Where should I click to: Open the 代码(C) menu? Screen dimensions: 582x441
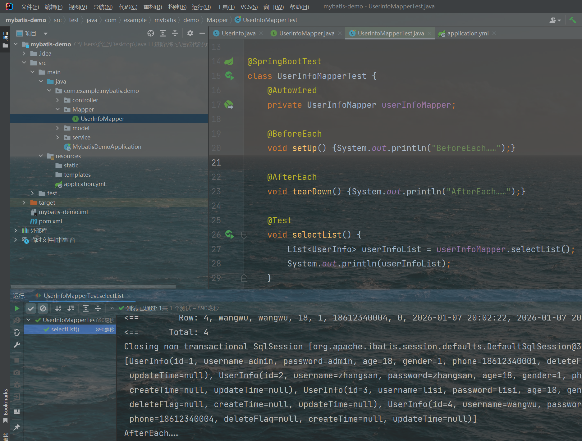coord(128,7)
